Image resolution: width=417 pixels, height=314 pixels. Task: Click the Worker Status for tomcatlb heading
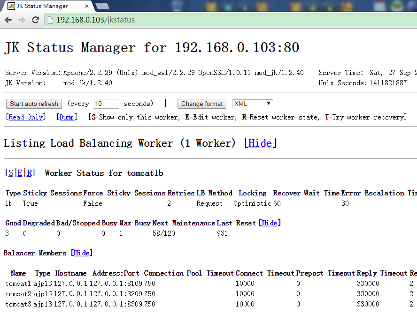coord(104,173)
